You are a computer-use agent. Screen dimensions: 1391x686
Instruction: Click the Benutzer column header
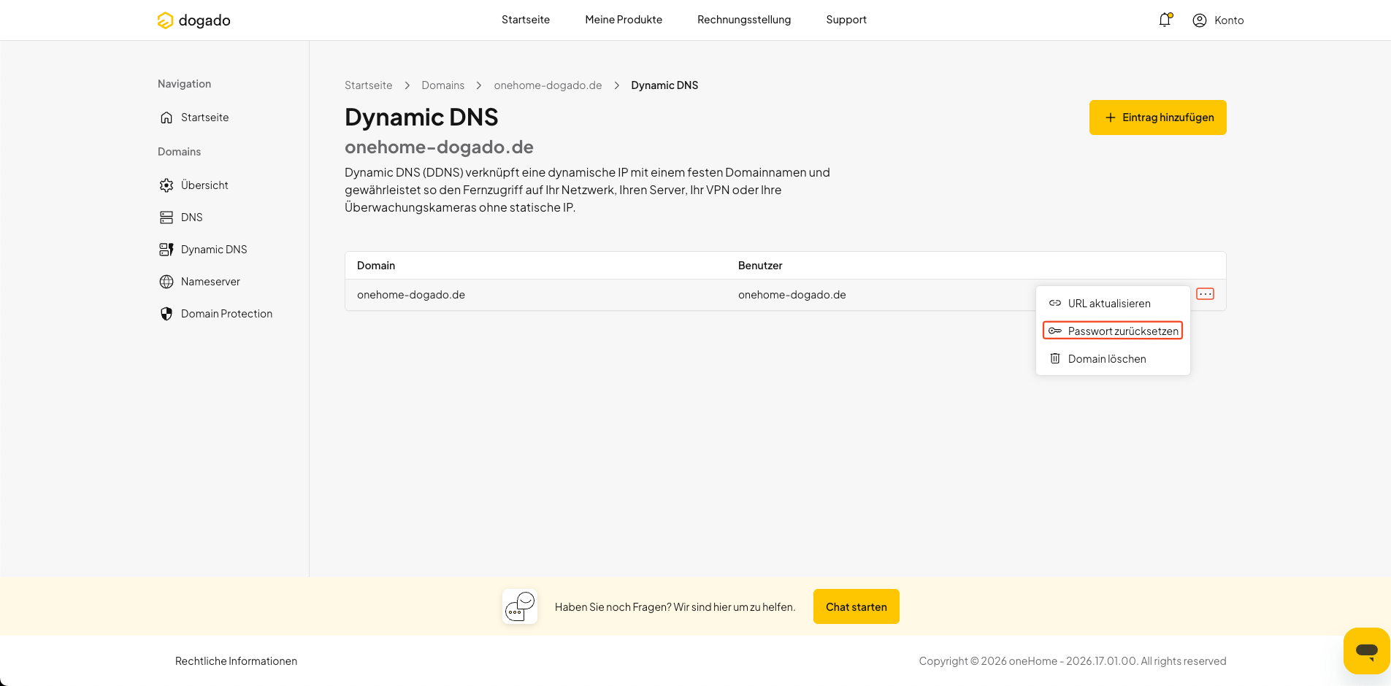[x=760, y=266]
